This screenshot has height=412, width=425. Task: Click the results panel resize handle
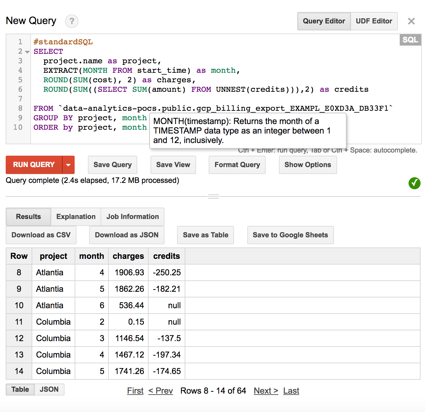point(213,196)
